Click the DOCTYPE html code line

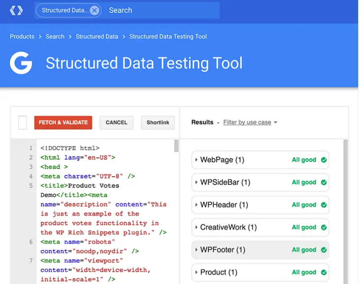[x=70, y=148]
